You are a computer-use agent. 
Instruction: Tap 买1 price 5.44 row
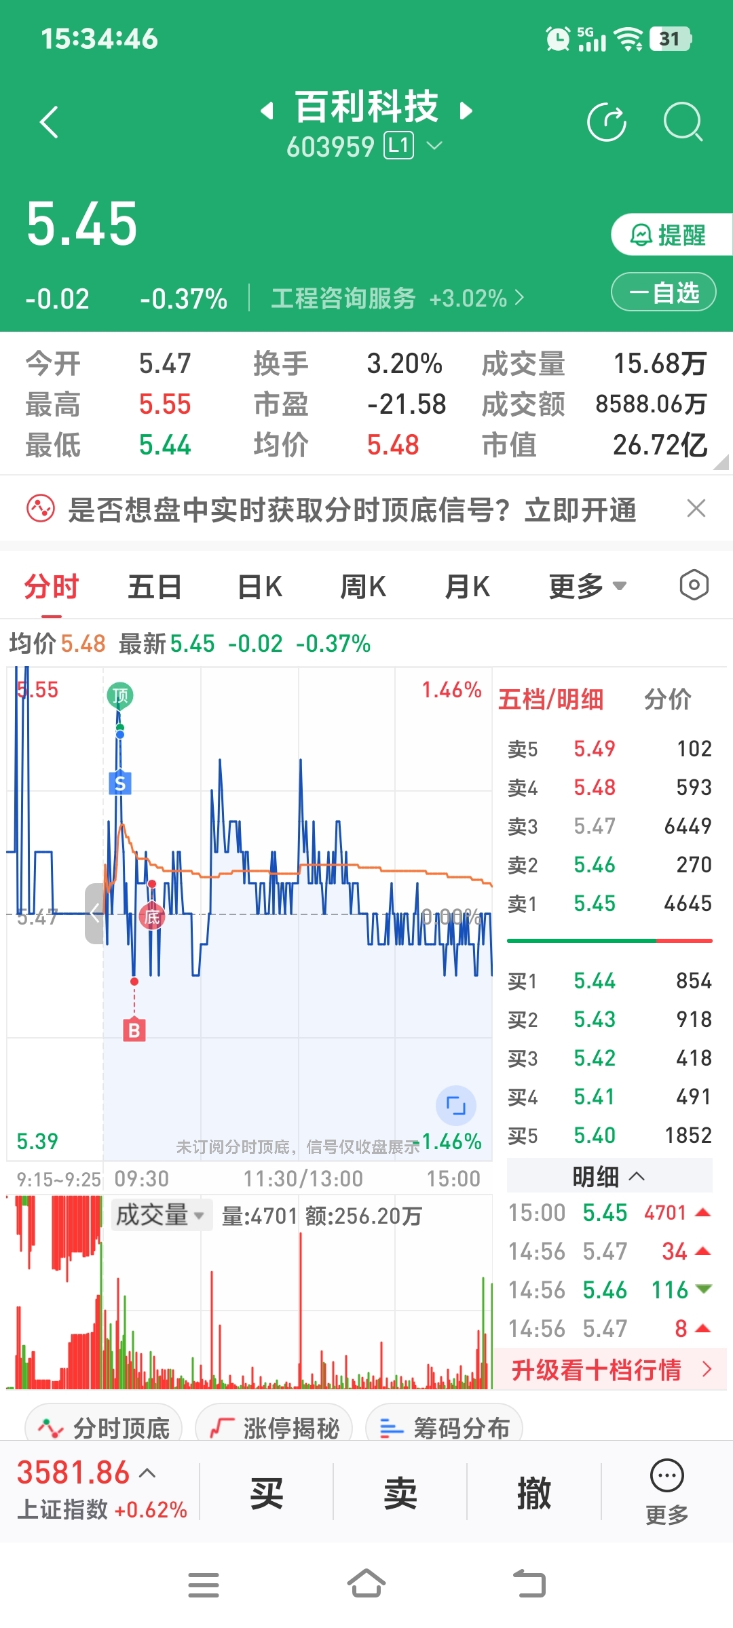[x=609, y=981]
